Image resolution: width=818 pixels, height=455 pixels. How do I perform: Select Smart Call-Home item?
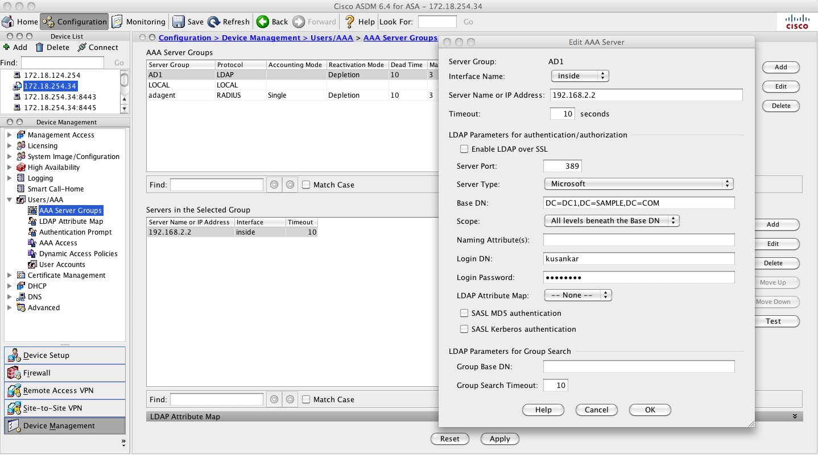click(56, 189)
